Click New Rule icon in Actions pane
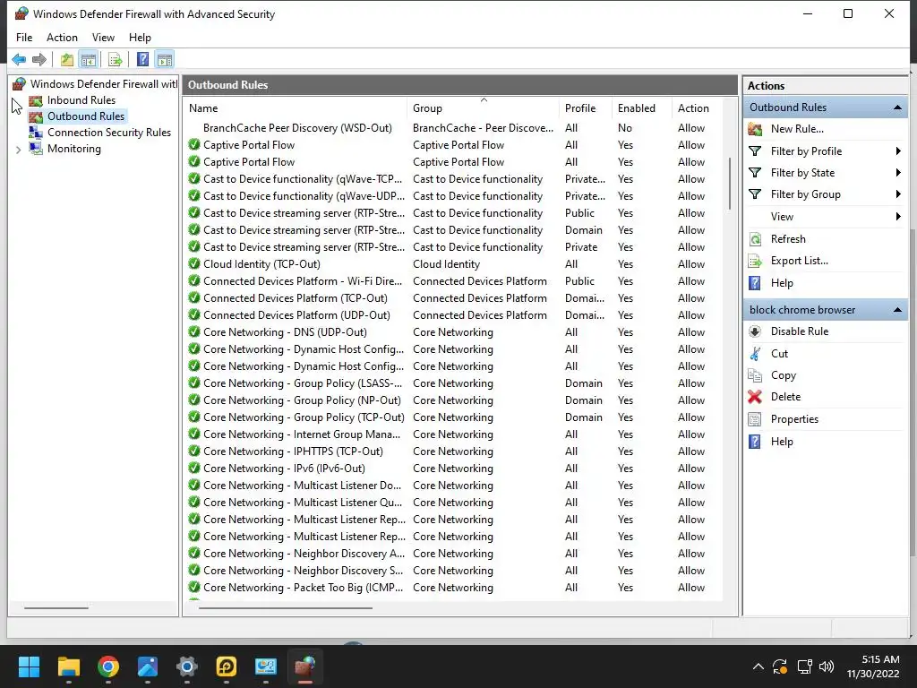Viewport: 917px width, 688px height. click(755, 129)
